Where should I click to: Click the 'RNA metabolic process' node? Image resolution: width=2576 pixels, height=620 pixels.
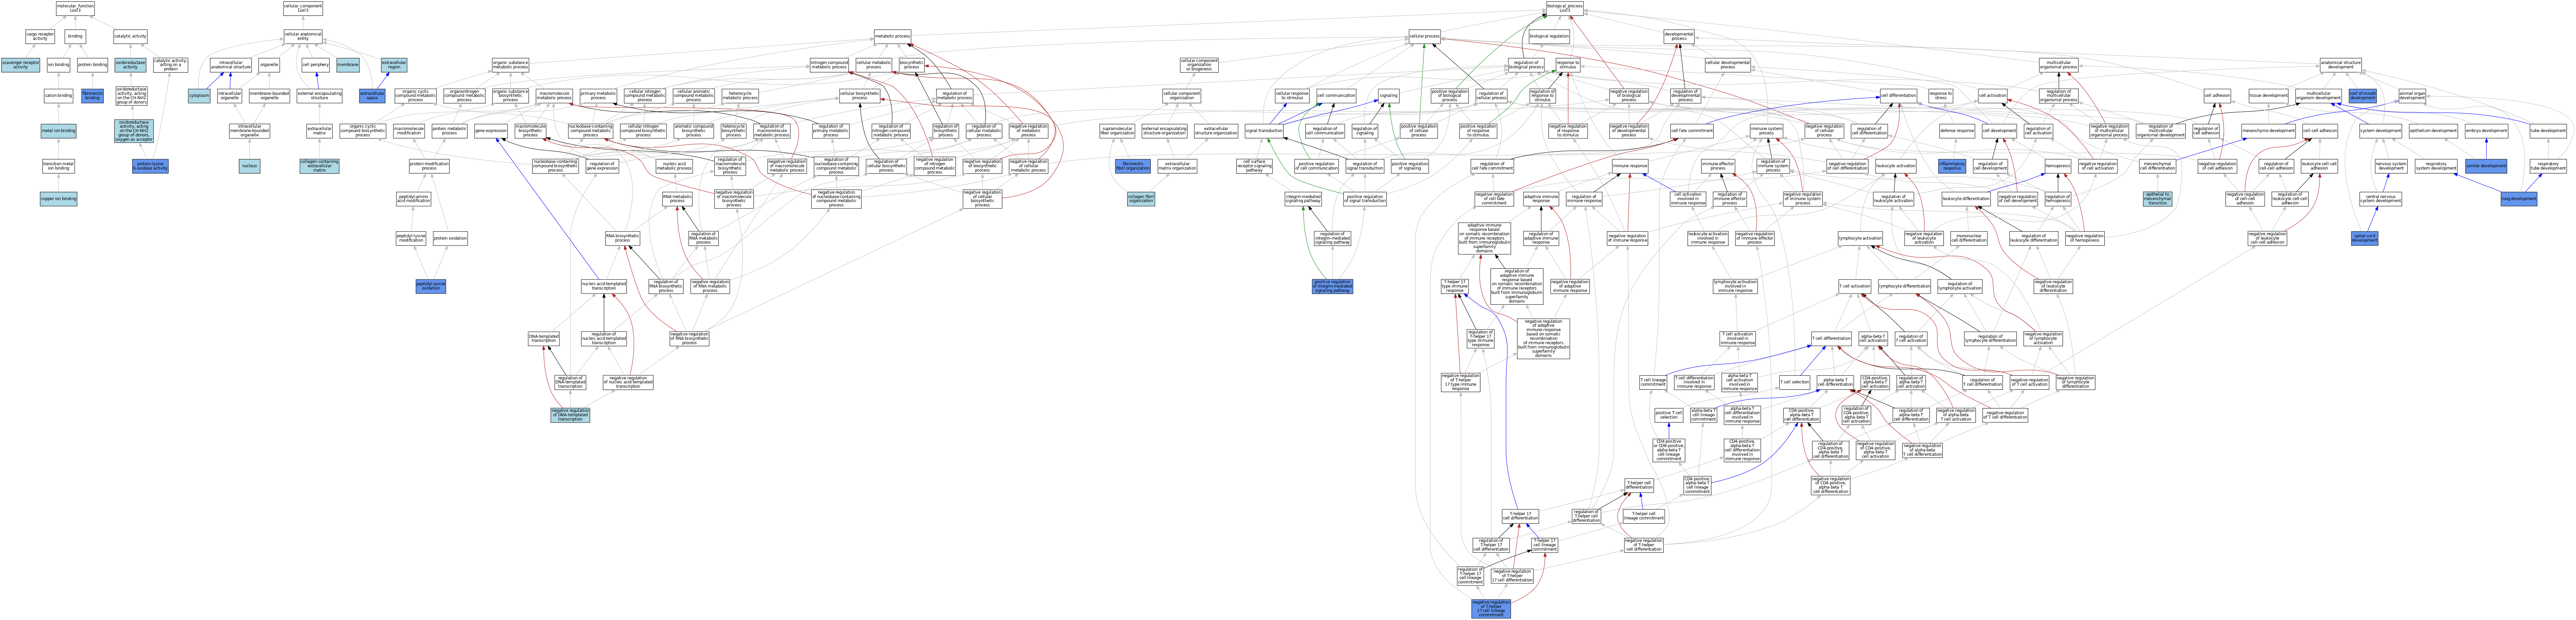pyautogui.click(x=677, y=199)
